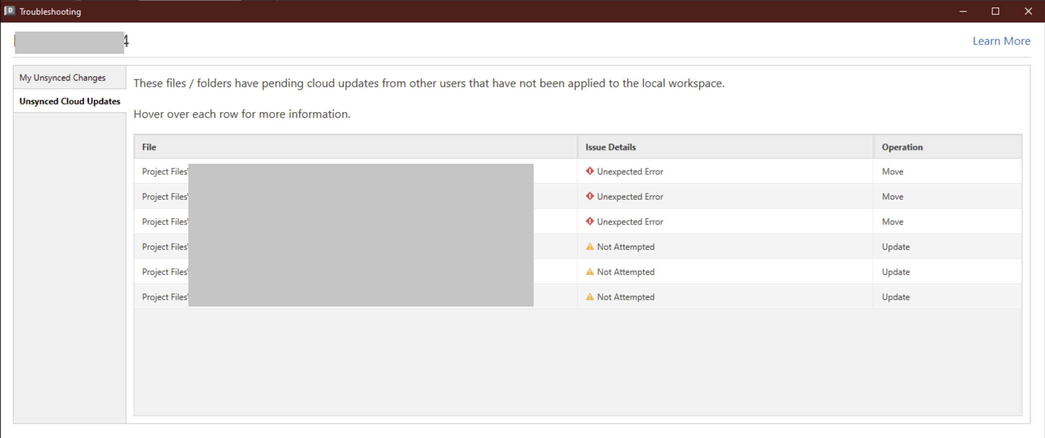The height and width of the screenshot is (438, 1045).
Task: Select the row showing Update operation
Action: tap(896, 246)
